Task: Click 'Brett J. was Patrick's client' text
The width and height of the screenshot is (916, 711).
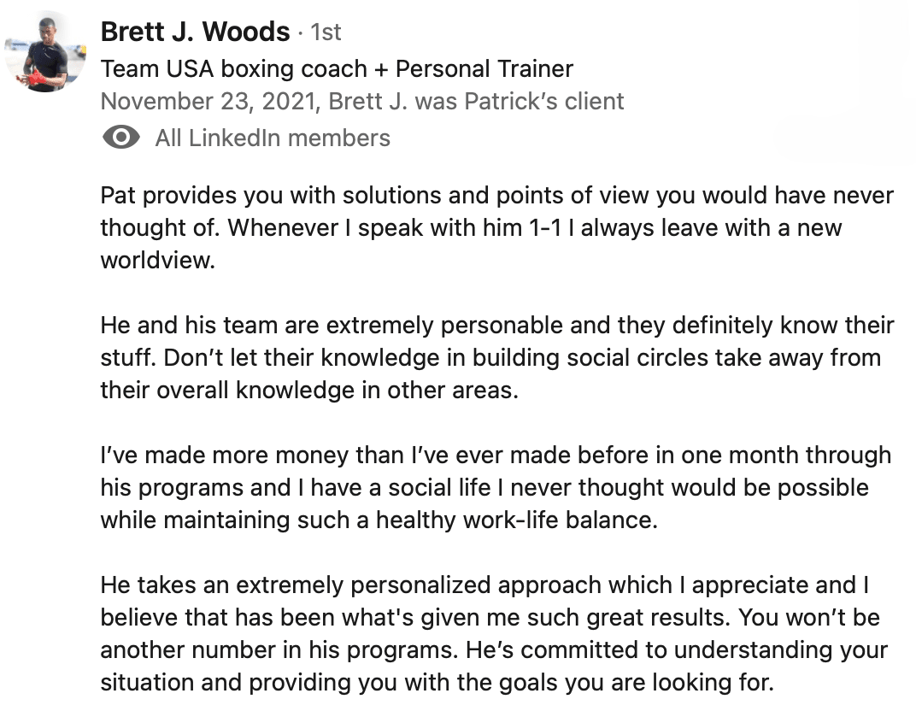Action: pos(476,102)
